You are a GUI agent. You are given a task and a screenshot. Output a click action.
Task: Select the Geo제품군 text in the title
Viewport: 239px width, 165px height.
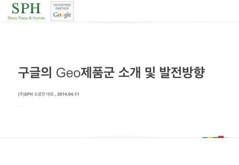[x=85, y=72]
